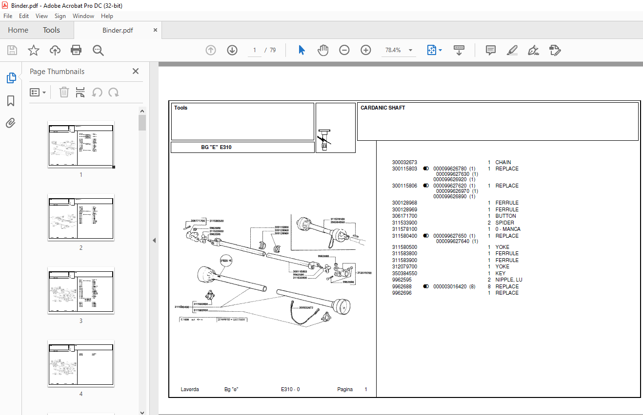Choose the selection arrow tool
Viewport: 643px width, 415px height.
[x=301, y=50]
